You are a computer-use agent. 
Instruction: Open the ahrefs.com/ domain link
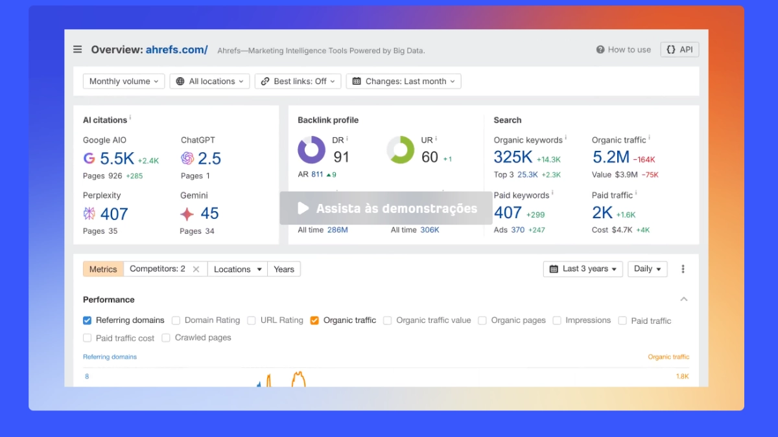pos(176,50)
